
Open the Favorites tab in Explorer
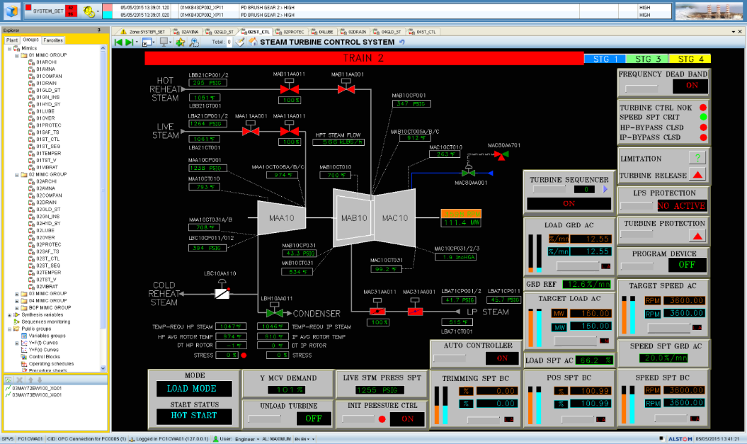coord(53,40)
